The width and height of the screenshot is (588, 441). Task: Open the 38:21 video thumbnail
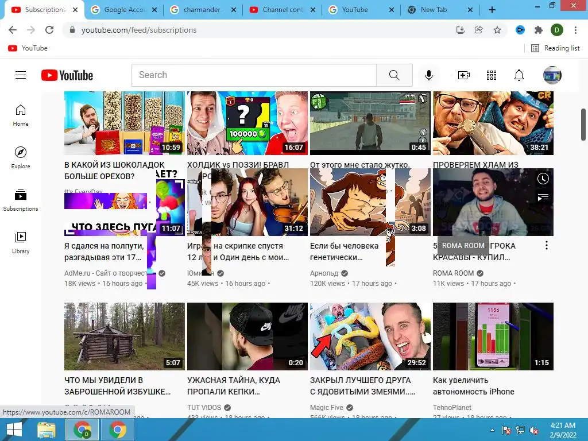[493, 123]
